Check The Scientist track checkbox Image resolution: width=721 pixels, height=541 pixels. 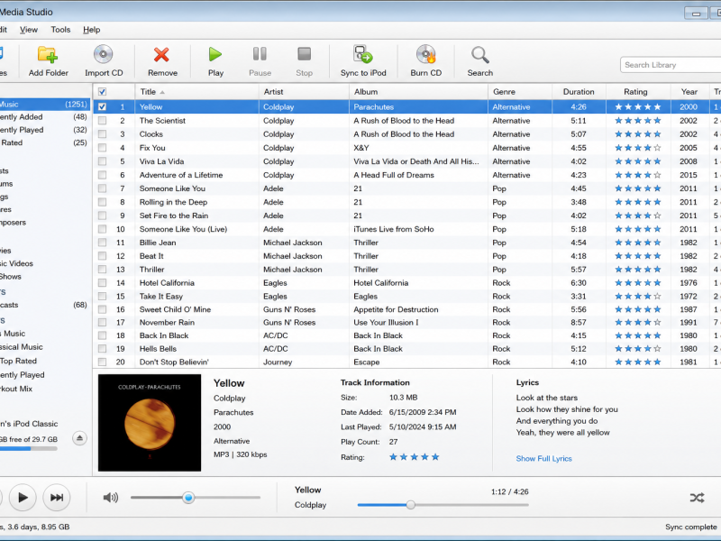(102, 121)
